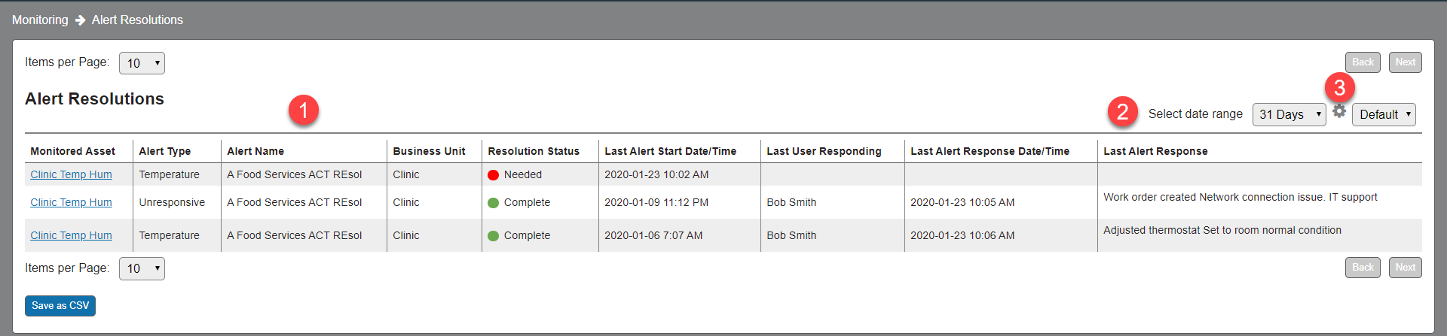Select Alert Resolutions breadcrumb item
Viewport: 1447px width, 336px height.
point(137,20)
